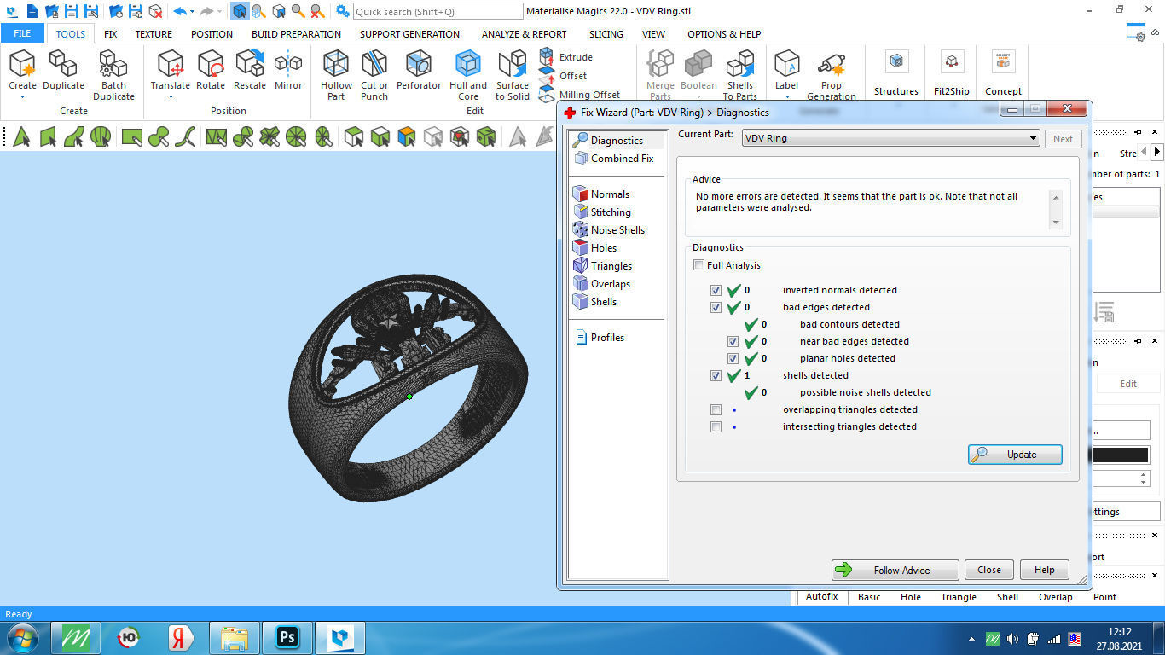Open the Current Part dropdown
This screenshot has width=1165, height=655.
[1033, 137]
